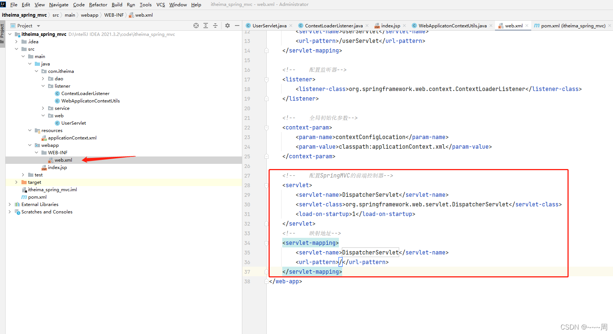Viewport: 613px width, 334px height.
Task: Hide the Project tool window
Action: tap(237, 26)
